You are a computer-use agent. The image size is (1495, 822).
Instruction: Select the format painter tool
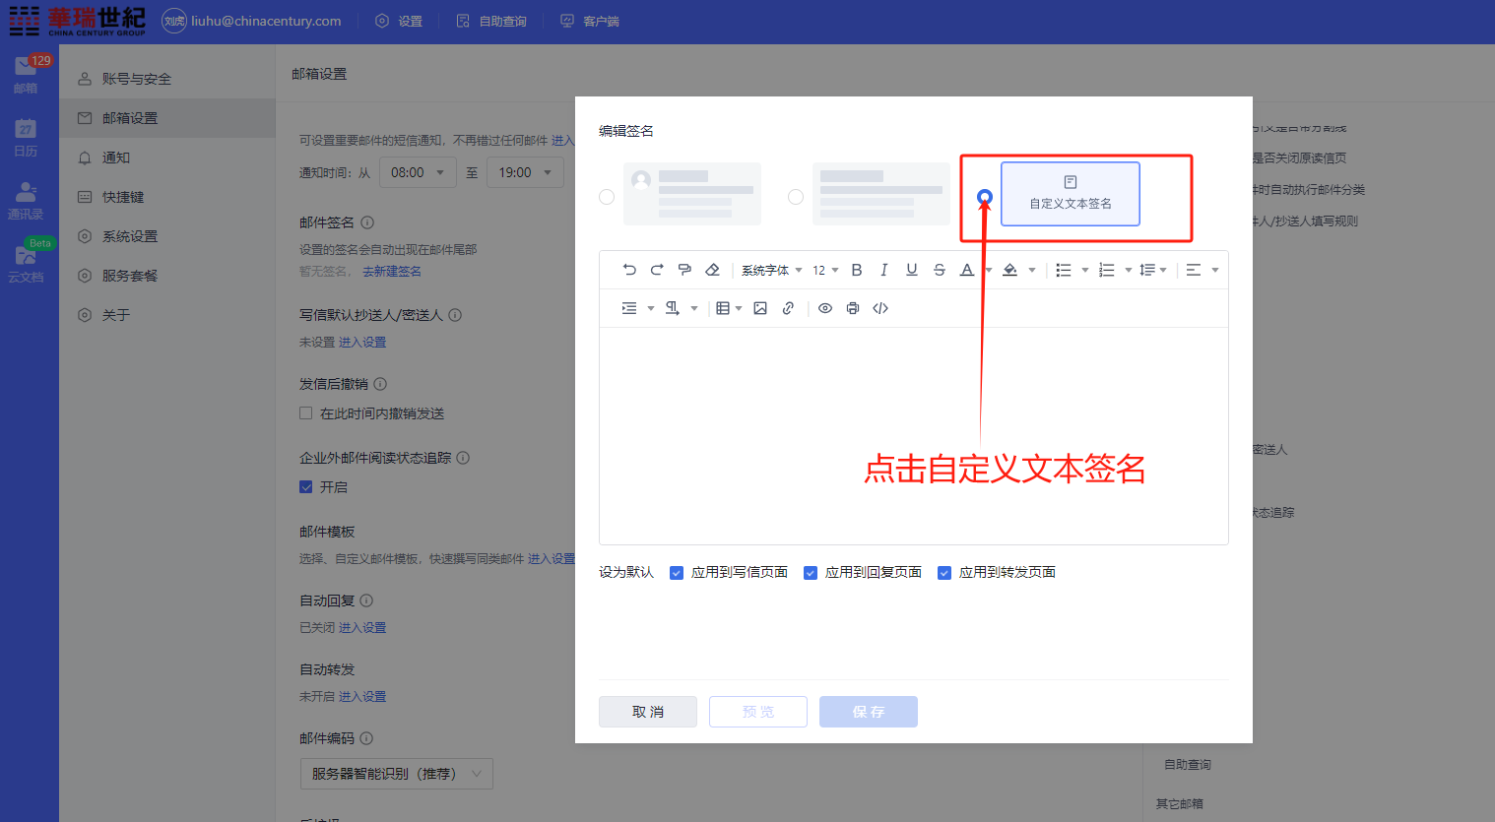point(684,270)
